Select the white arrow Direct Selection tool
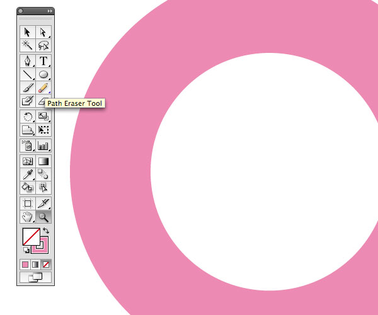378x315 pixels. (43, 32)
